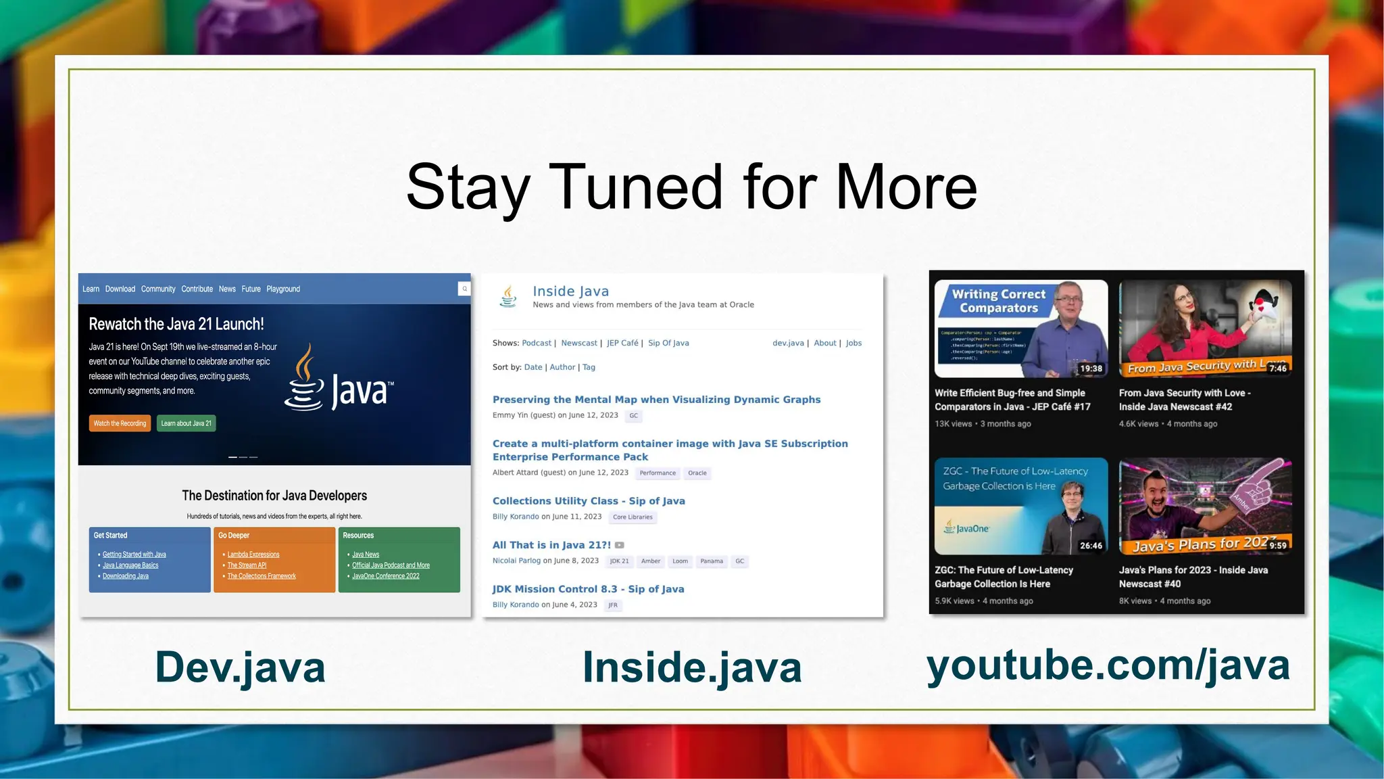Screen dimensions: 1384x779
Task: Open the multi-platform container image article
Action: 670,450
